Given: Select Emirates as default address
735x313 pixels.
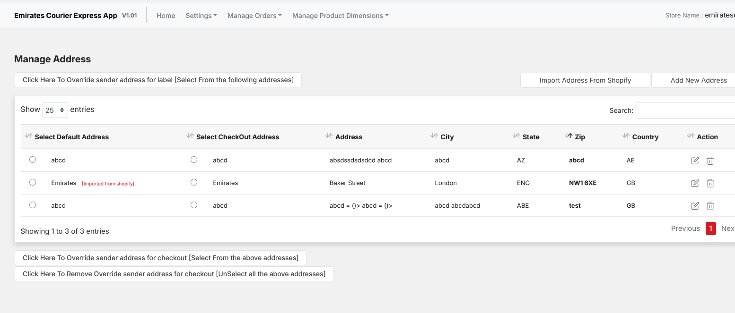Looking at the screenshot, I should pyautogui.click(x=33, y=182).
